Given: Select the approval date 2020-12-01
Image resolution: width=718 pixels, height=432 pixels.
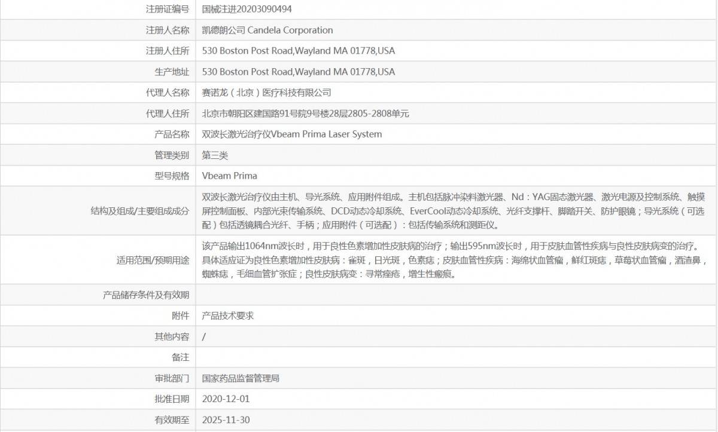Looking at the screenshot, I should 226,399.
